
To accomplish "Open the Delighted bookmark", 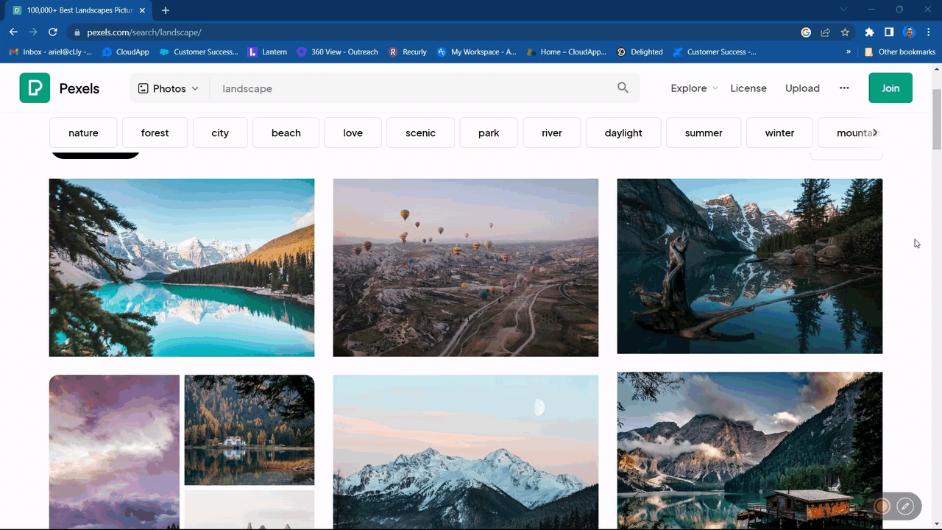I will click(640, 52).
